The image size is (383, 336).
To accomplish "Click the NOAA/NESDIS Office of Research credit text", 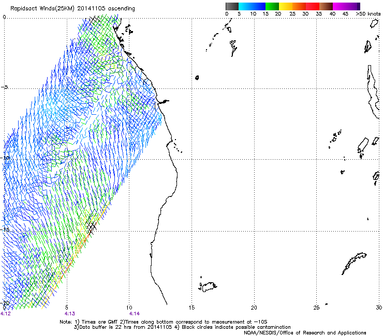I will (305, 333).
